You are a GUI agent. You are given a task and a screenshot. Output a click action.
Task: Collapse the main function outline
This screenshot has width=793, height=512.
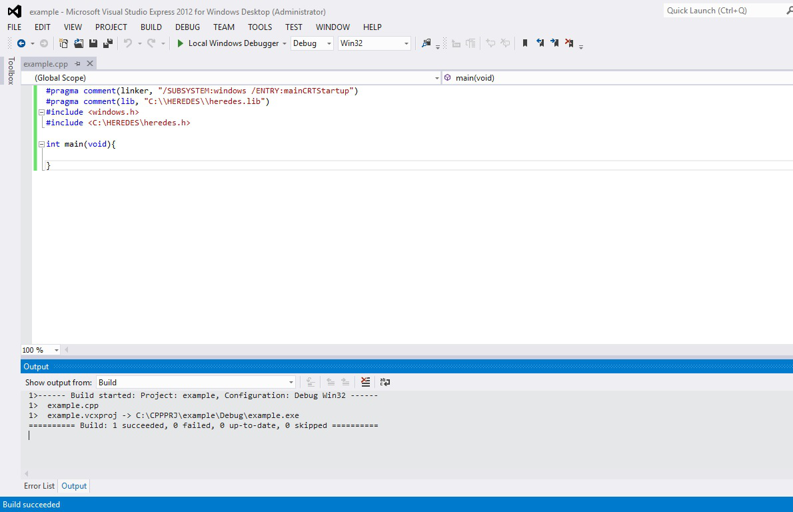pyautogui.click(x=41, y=144)
